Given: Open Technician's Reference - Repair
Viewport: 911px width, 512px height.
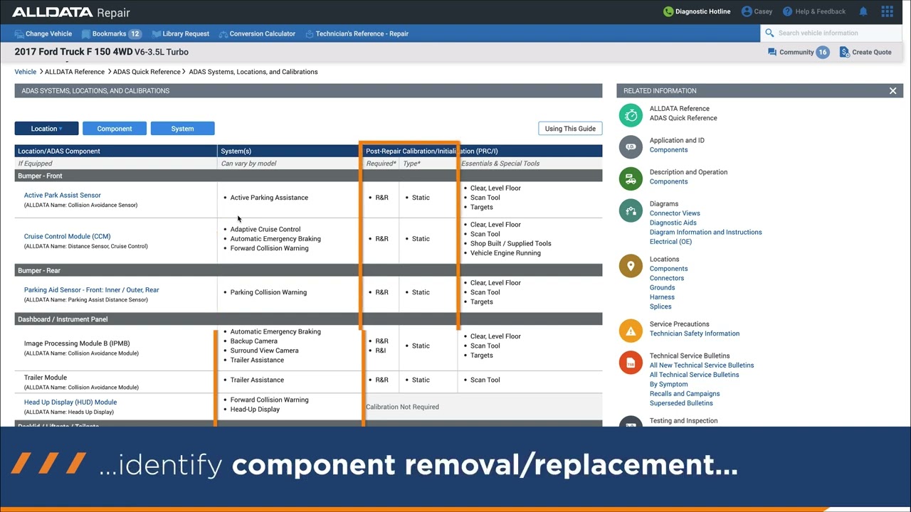Looking at the screenshot, I should [362, 33].
